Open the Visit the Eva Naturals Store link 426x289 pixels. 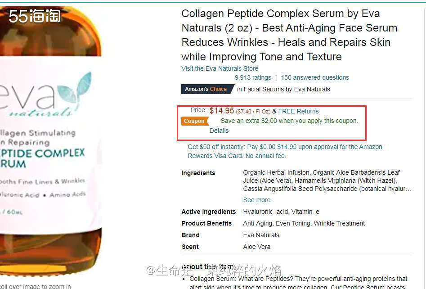[x=220, y=68]
